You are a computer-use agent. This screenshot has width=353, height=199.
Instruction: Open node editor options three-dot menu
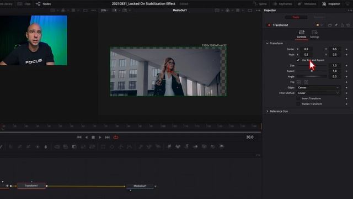(x=258, y=155)
